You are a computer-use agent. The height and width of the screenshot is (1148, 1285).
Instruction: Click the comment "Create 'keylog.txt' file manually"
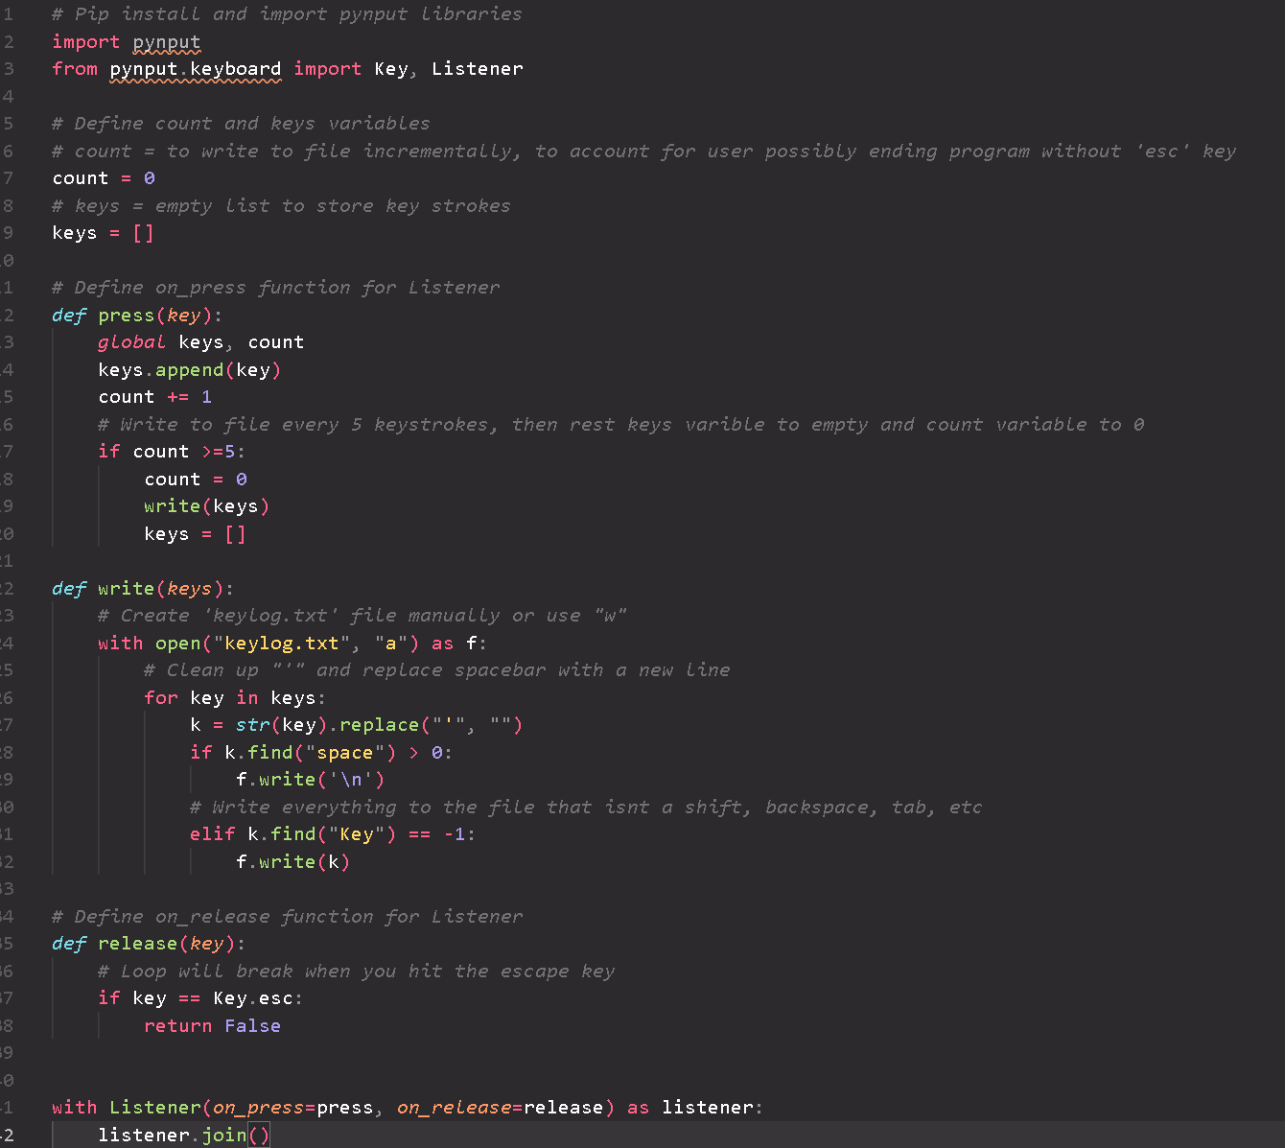(362, 616)
